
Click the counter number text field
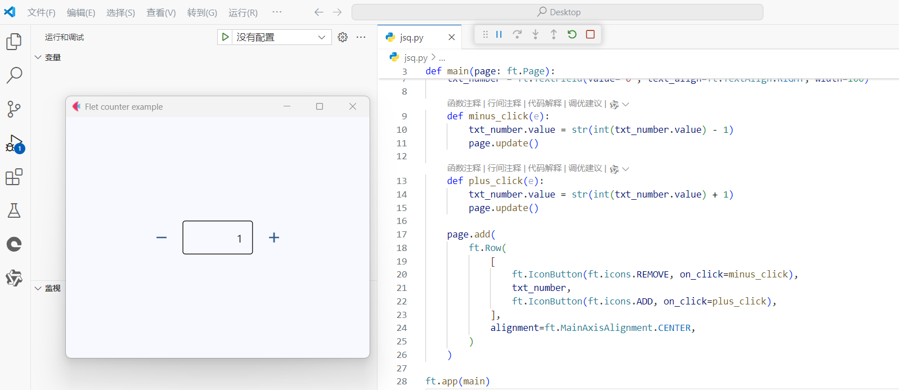tap(218, 237)
